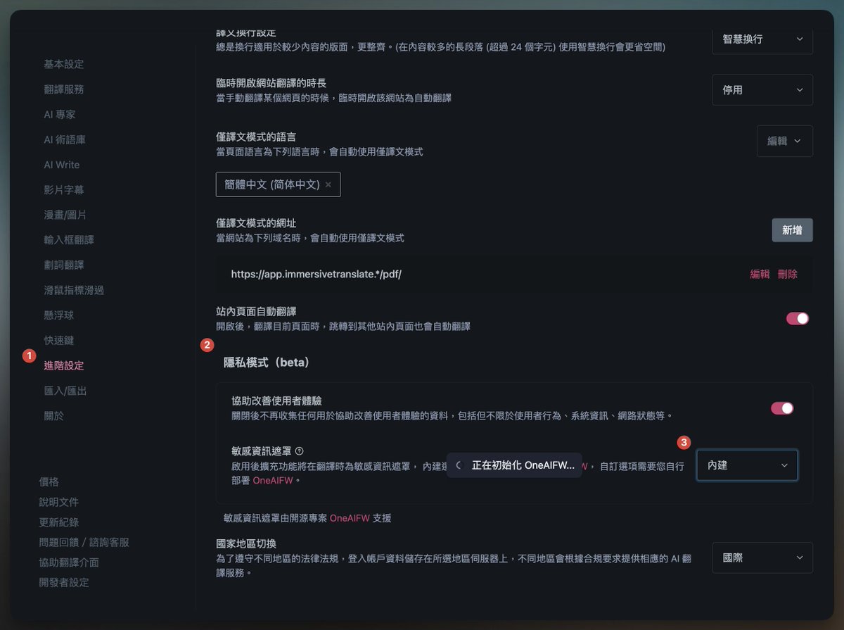Open 基本設定 in the sidebar
The width and height of the screenshot is (844, 630).
point(63,64)
